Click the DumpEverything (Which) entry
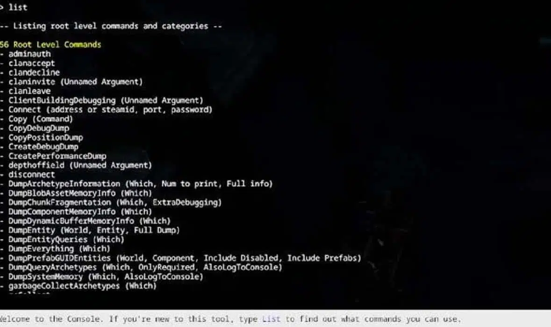 point(59,249)
